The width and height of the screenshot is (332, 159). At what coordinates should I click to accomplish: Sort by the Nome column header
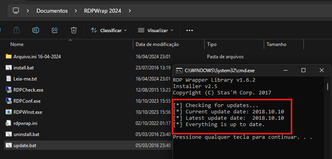click(x=17, y=44)
